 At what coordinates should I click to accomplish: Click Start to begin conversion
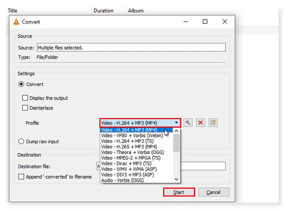point(178,192)
